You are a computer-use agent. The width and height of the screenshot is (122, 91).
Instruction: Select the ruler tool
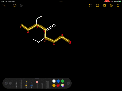click(x=47, y=85)
